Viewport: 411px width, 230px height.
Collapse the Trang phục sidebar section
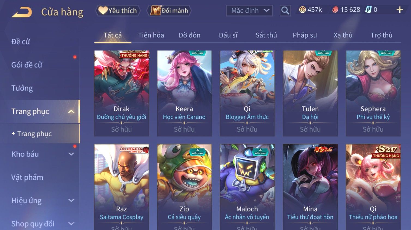pyautogui.click(x=71, y=111)
